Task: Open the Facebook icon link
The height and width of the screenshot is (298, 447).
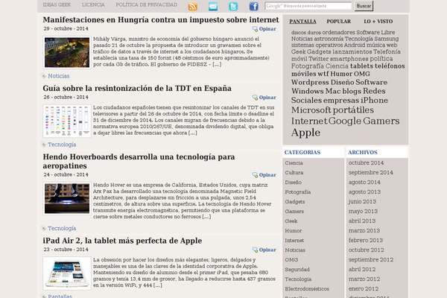Action: coord(254,6)
